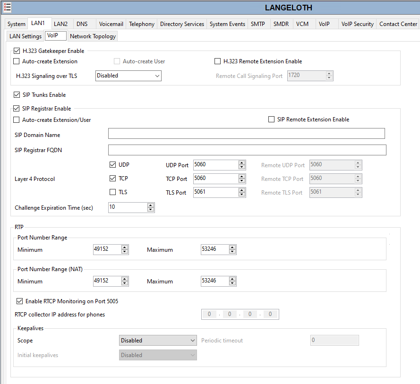Image resolution: width=420 pixels, height=384 pixels.
Task: Switch to the System tab
Action: click(17, 24)
